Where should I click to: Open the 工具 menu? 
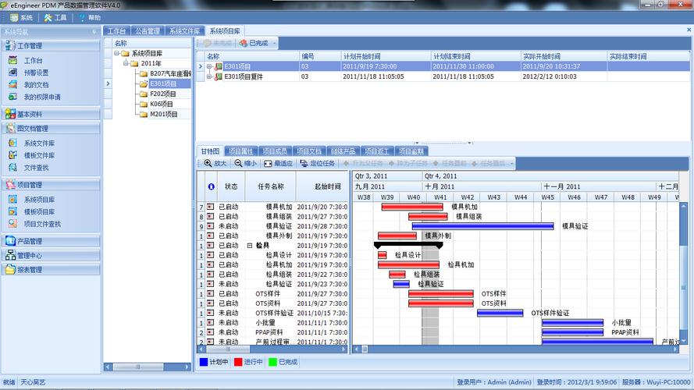56,17
